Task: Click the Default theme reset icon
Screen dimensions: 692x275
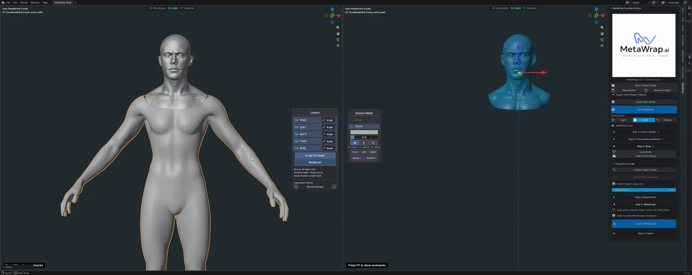Action: tap(657, 120)
